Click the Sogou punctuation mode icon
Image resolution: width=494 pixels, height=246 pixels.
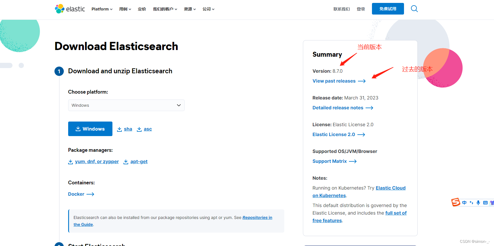click(471, 203)
